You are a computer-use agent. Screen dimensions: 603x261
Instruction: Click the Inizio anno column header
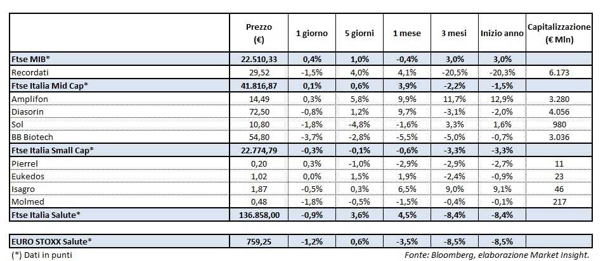click(502, 32)
